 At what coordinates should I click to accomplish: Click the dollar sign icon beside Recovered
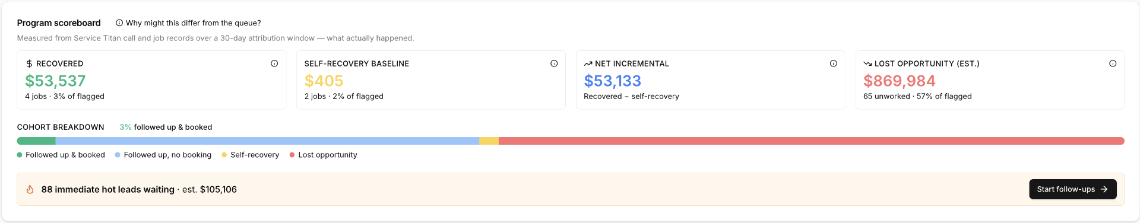29,63
